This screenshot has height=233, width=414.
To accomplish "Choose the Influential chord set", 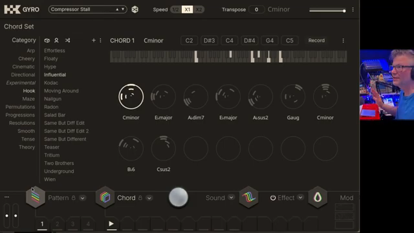I will point(55,75).
